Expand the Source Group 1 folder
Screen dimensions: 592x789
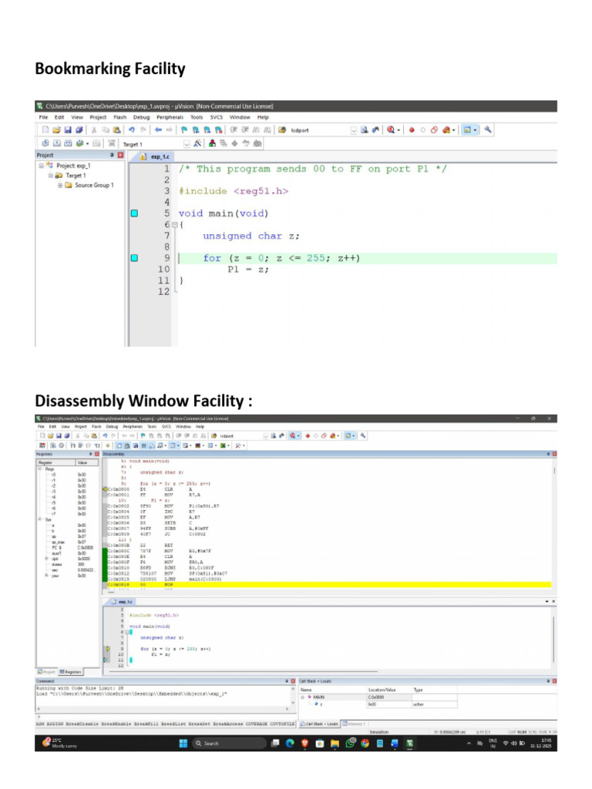coord(60,185)
